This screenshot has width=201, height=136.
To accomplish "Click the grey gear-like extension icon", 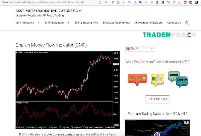I will click(x=113, y=2).
